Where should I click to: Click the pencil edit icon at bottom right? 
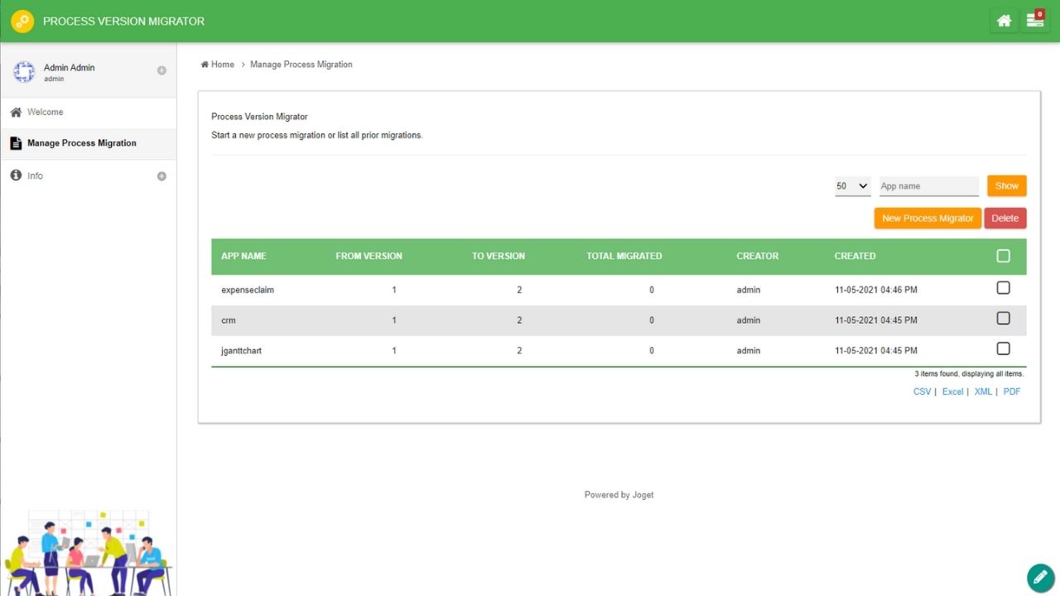(1039, 576)
